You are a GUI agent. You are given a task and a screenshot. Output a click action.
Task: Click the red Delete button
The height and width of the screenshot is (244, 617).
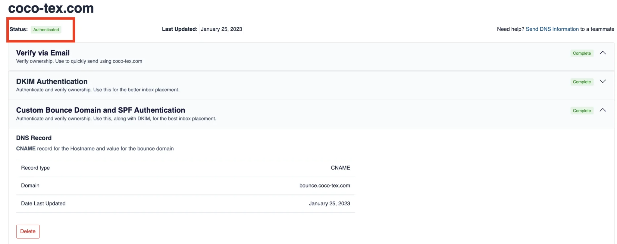[x=28, y=231]
